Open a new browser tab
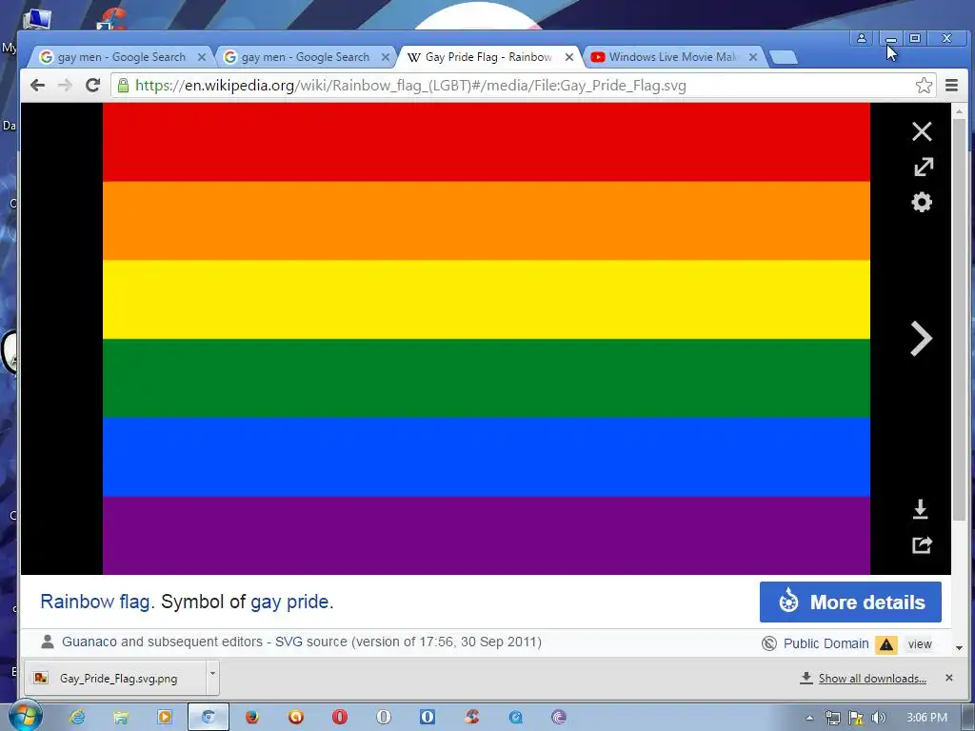The image size is (975, 731). pos(784,57)
